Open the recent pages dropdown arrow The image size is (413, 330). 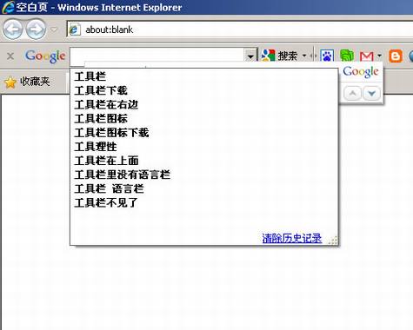pos(54,30)
